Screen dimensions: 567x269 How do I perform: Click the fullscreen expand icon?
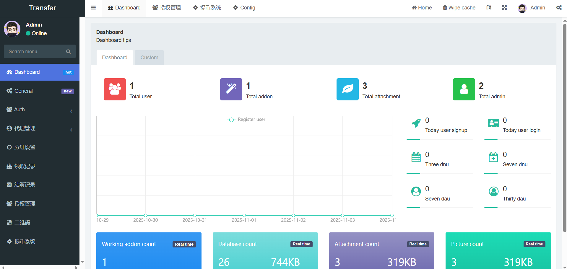pos(504,8)
